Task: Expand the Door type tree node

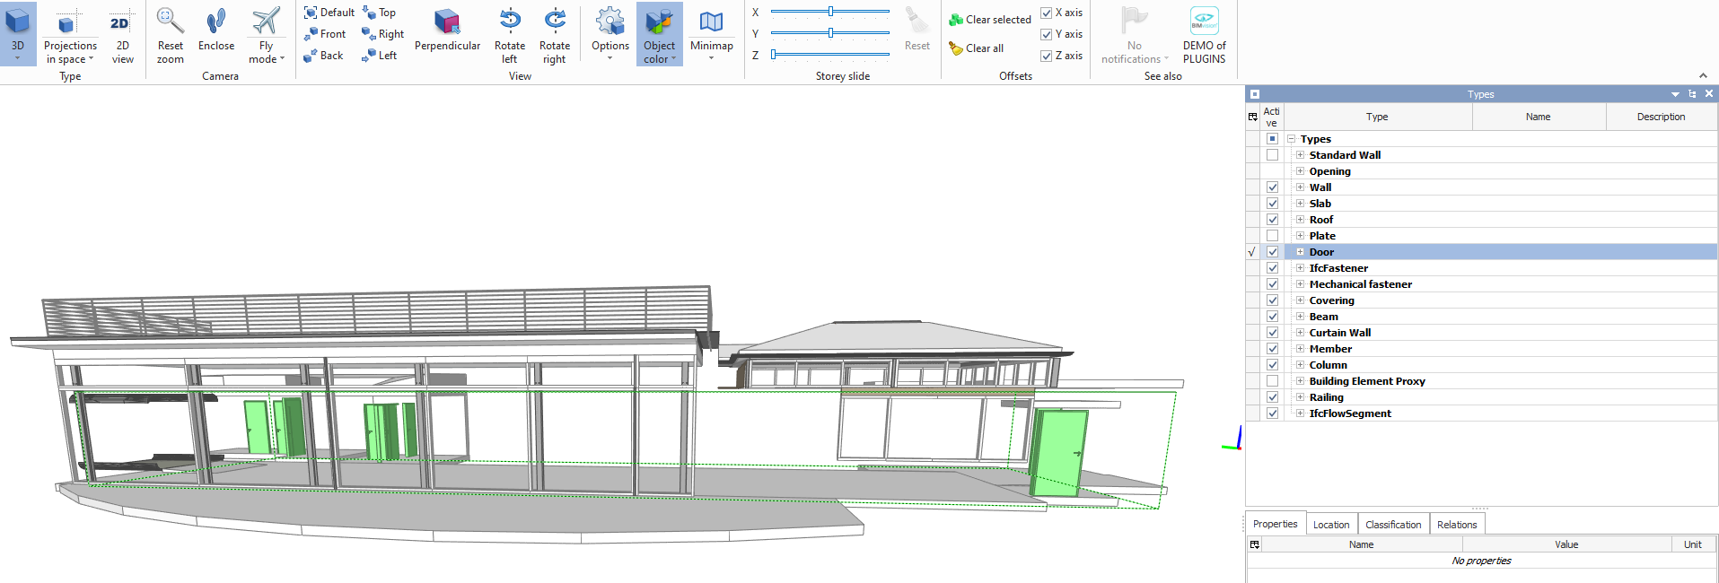Action: point(1300,252)
